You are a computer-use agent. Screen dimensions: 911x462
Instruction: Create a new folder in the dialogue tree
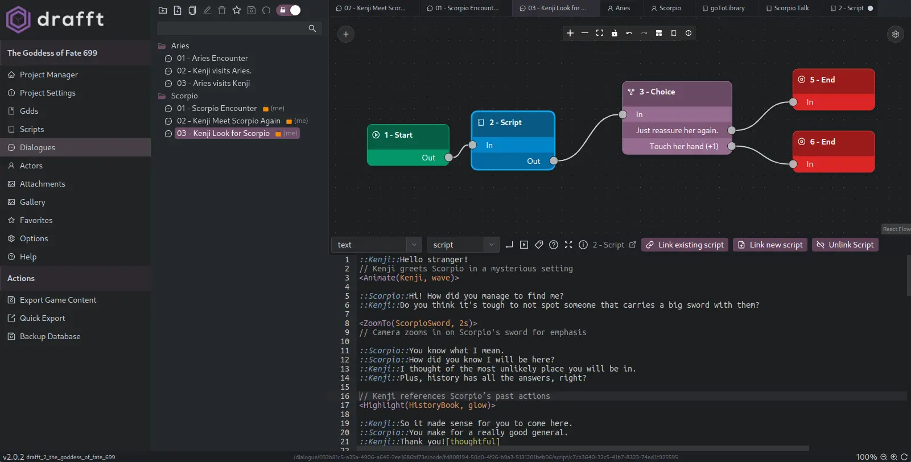[163, 10]
